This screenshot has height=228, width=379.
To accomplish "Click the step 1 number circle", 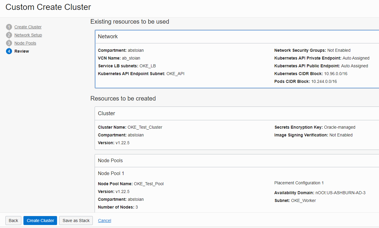I will click(9, 27).
